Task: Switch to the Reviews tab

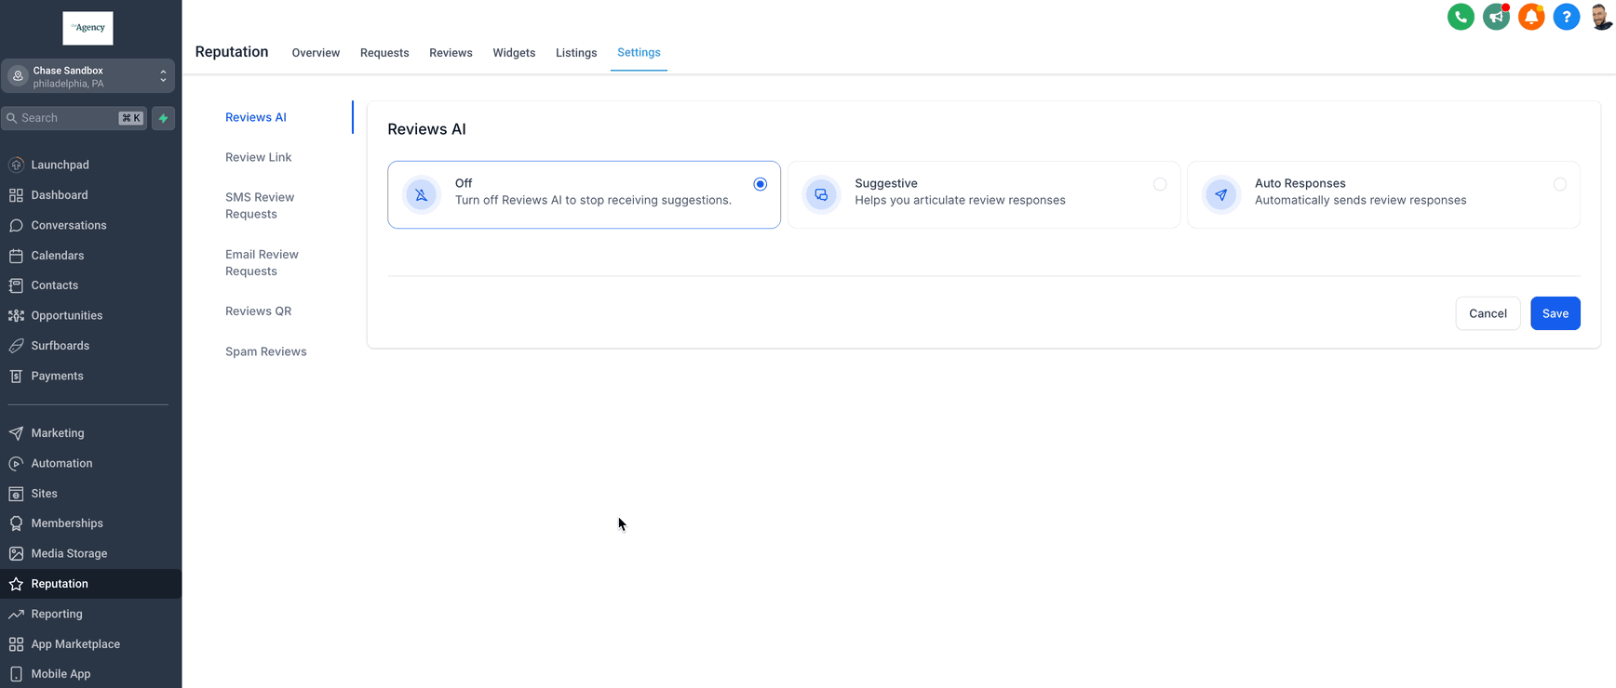Action: click(451, 53)
